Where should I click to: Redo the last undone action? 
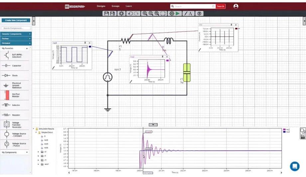tap(136, 14)
